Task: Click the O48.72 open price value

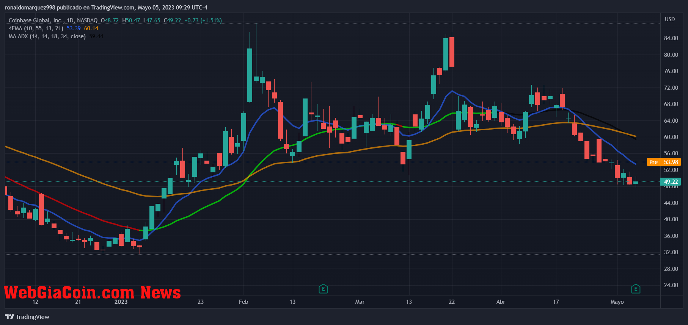Action: [110, 20]
